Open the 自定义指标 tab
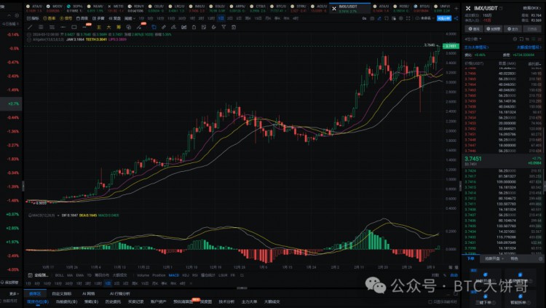The image size is (546, 308). click(x=62, y=293)
